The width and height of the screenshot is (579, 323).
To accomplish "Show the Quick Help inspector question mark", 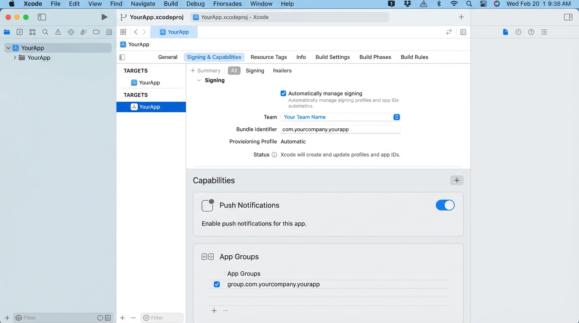I will tap(531, 32).
